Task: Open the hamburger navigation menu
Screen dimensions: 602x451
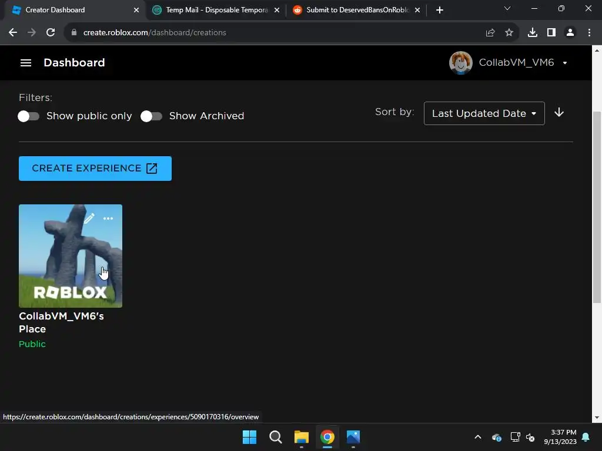Action: point(26,62)
